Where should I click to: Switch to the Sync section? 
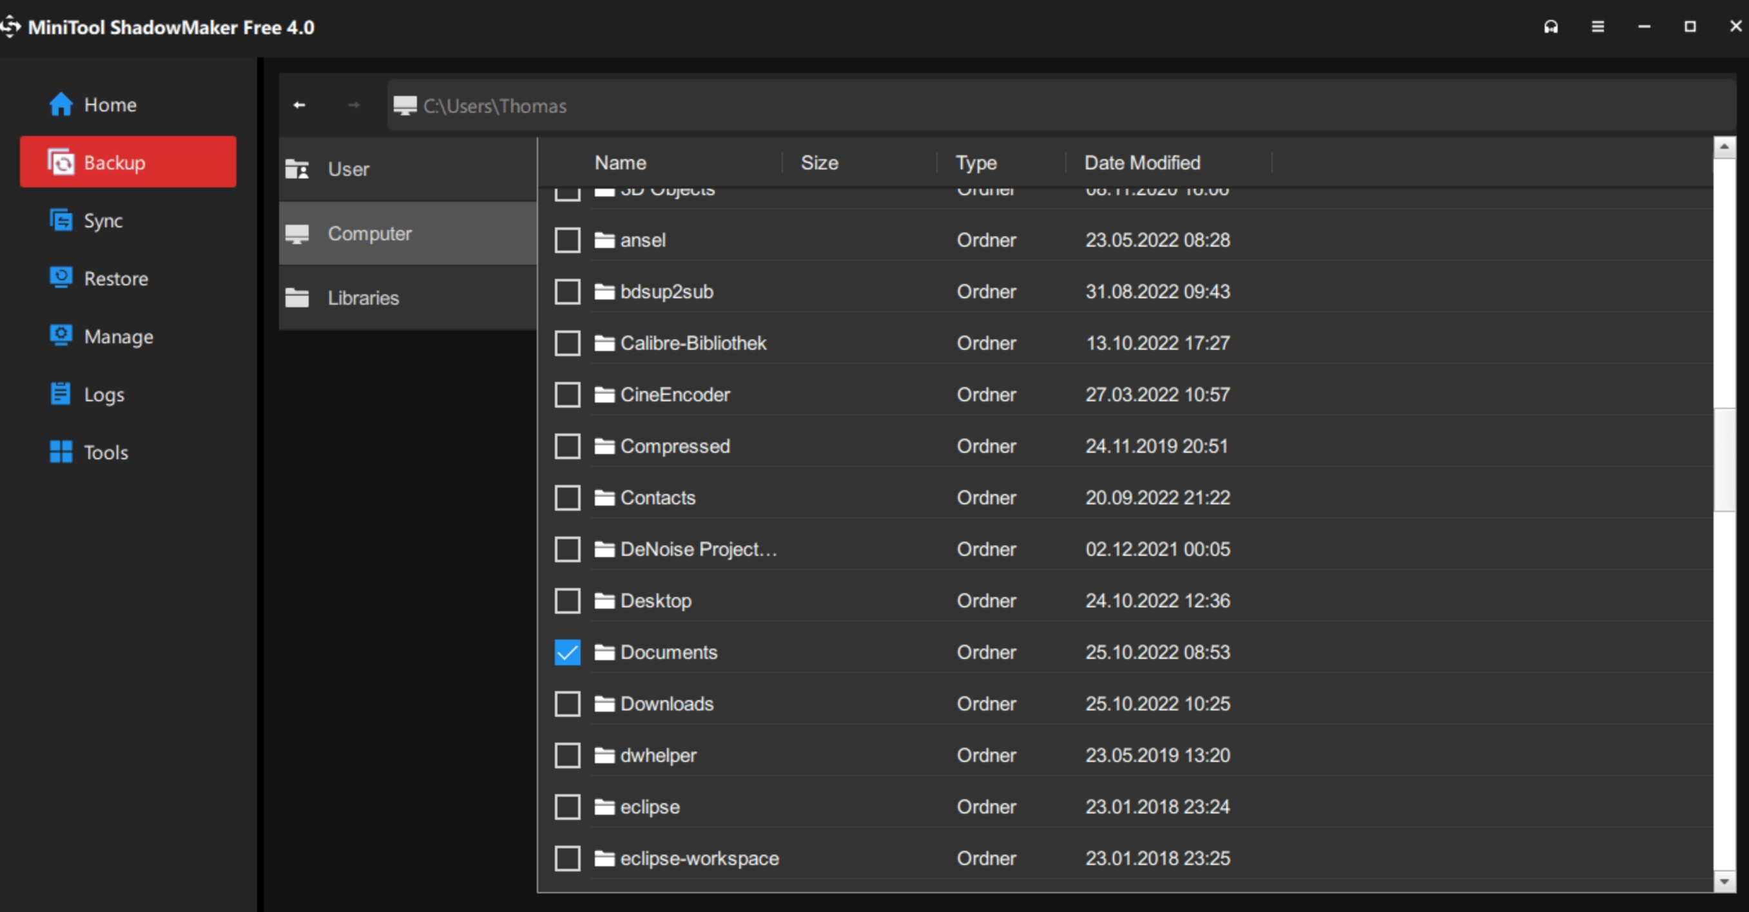click(x=128, y=220)
